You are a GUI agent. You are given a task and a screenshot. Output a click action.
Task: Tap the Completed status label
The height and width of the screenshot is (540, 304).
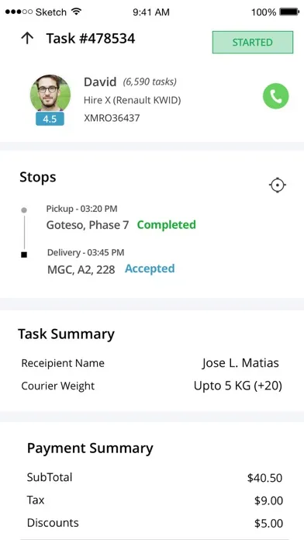click(x=167, y=225)
